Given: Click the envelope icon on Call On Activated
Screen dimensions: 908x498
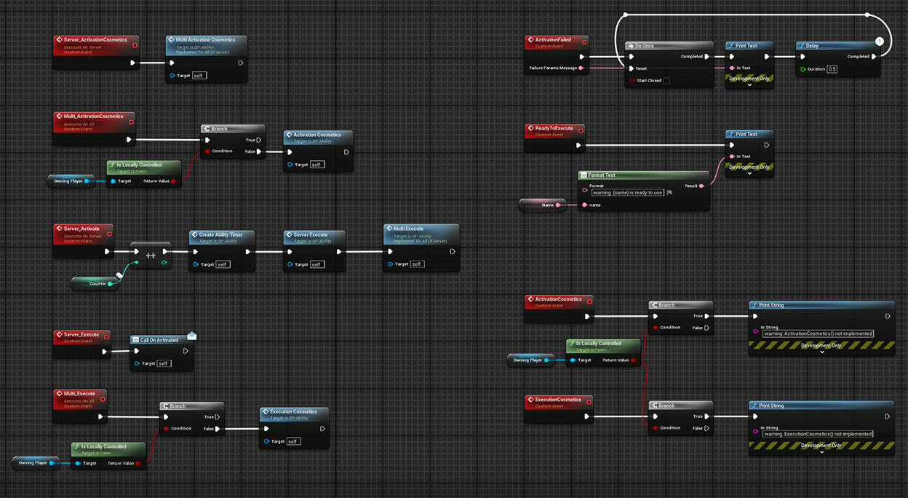Looking at the screenshot, I should point(192,336).
